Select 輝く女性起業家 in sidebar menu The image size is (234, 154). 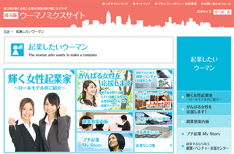204,97
